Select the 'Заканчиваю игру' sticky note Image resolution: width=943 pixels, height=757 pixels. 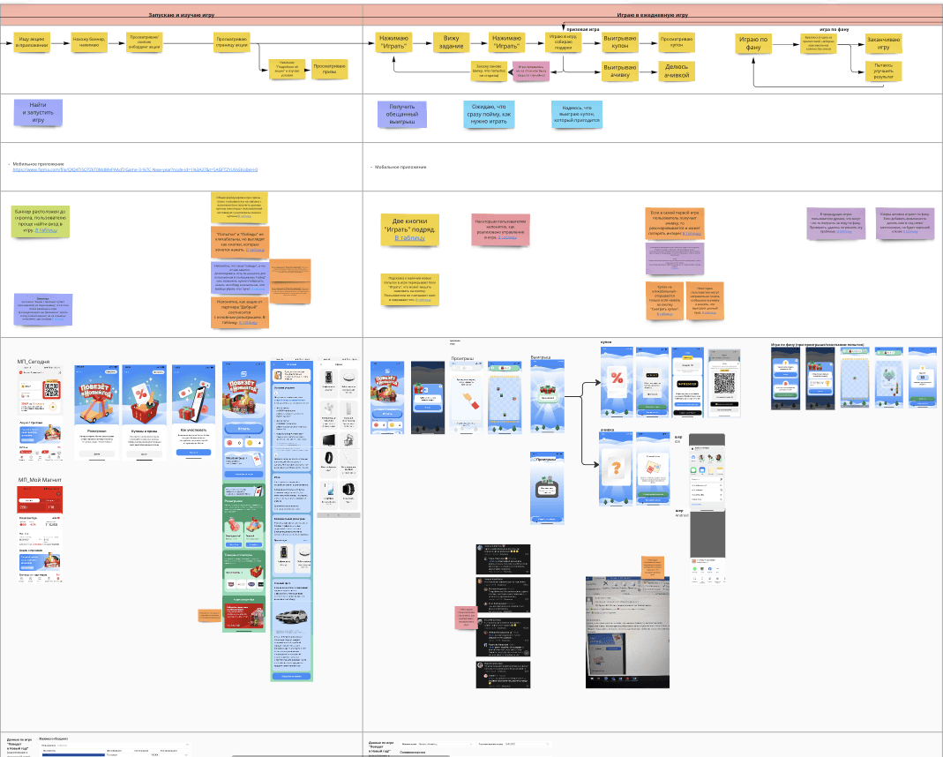884,44
